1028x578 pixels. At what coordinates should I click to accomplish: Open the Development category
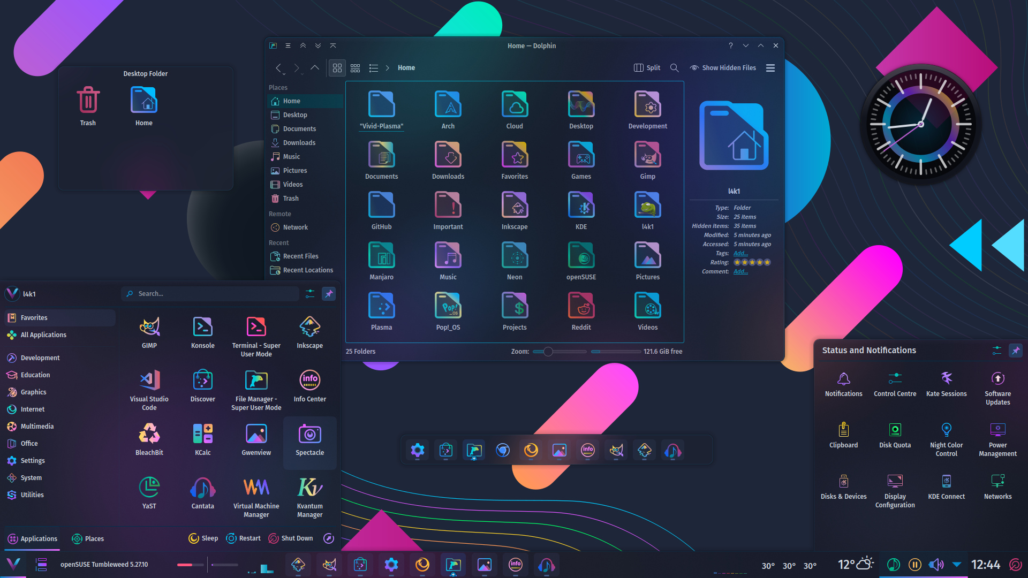(60, 358)
